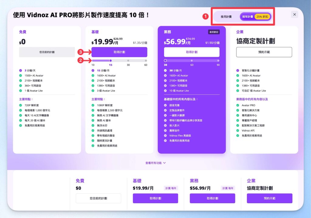
Task: Click 計費 每年 tag beside $19.99/月
Action: (171, 188)
